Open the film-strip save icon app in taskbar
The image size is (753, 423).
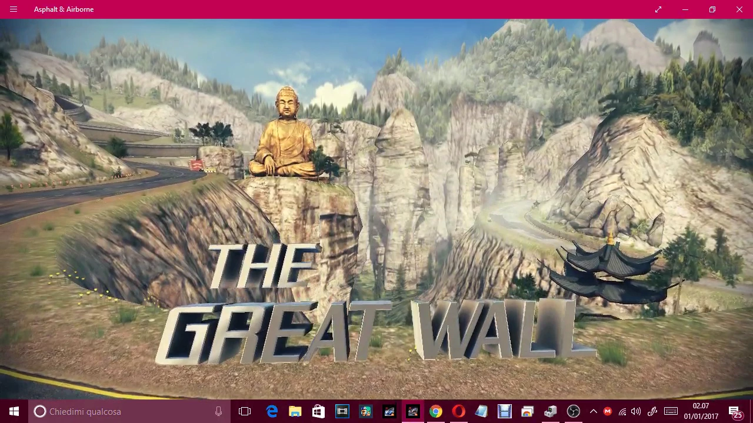[504, 412]
